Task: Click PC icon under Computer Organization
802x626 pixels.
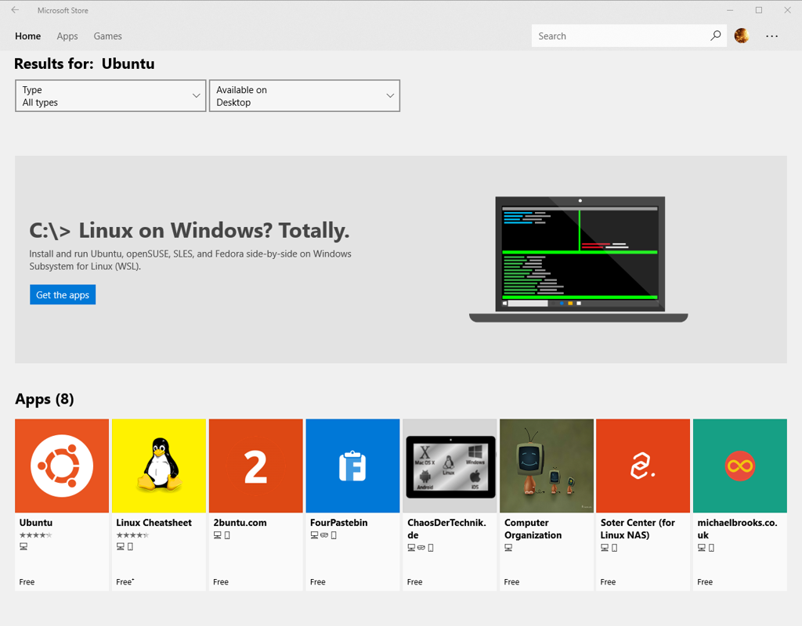Action: (508, 548)
